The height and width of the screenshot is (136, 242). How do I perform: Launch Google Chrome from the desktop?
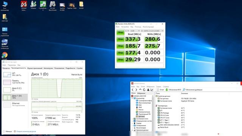(5, 56)
